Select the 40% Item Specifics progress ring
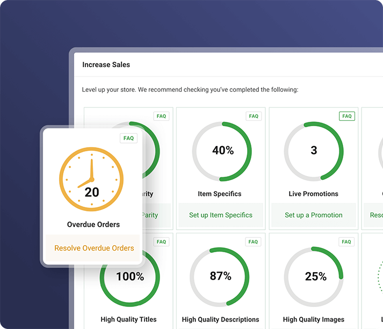 tap(222, 151)
